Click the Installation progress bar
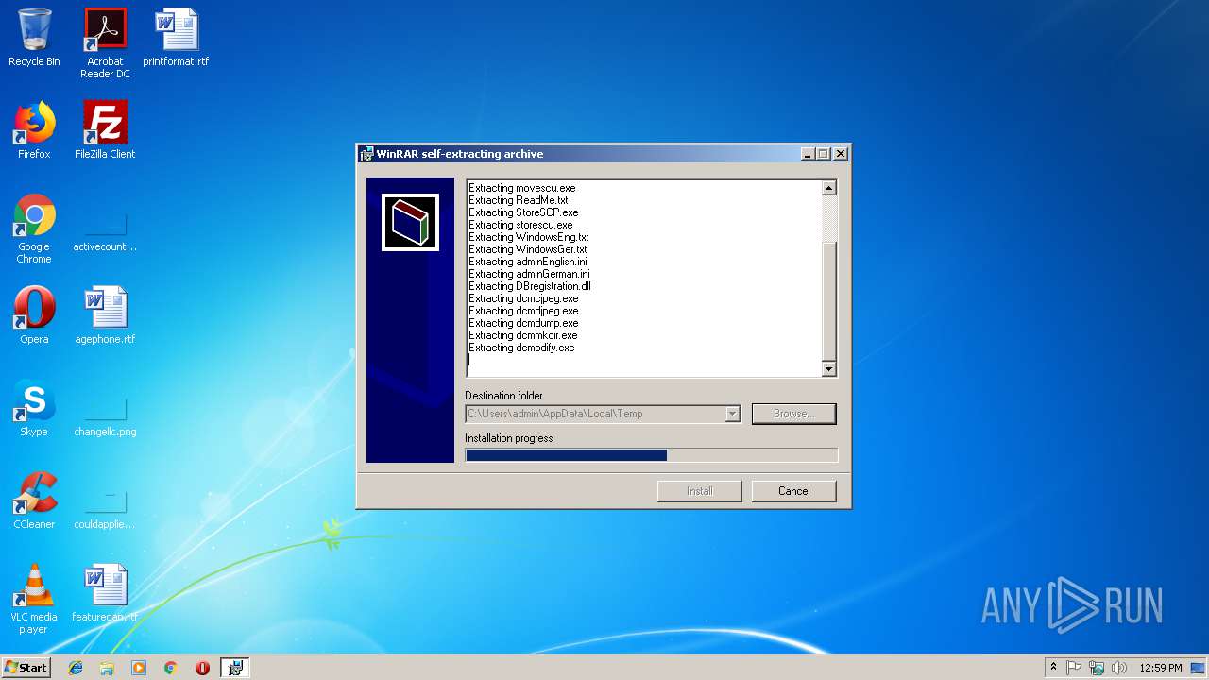The width and height of the screenshot is (1209, 680). click(x=651, y=455)
